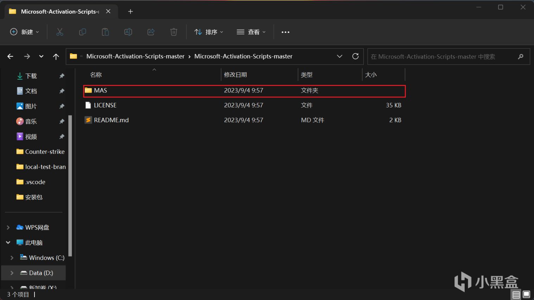Select the MAS folder icon
Image resolution: width=534 pixels, height=300 pixels.
88,91
